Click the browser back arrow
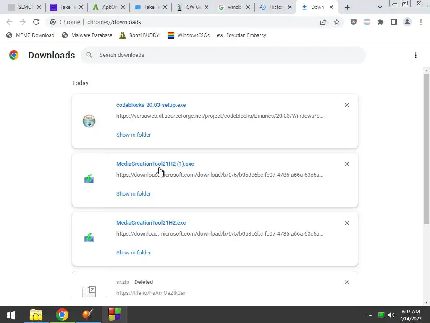The width and height of the screenshot is (430, 323). pos(9,22)
